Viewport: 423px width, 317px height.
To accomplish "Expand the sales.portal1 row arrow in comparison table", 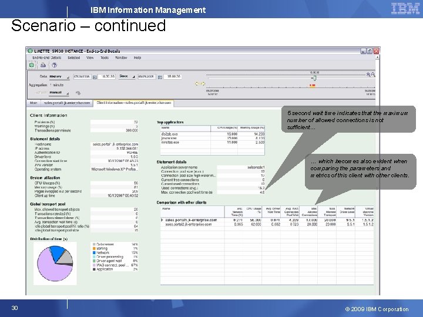I will tap(162, 220).
